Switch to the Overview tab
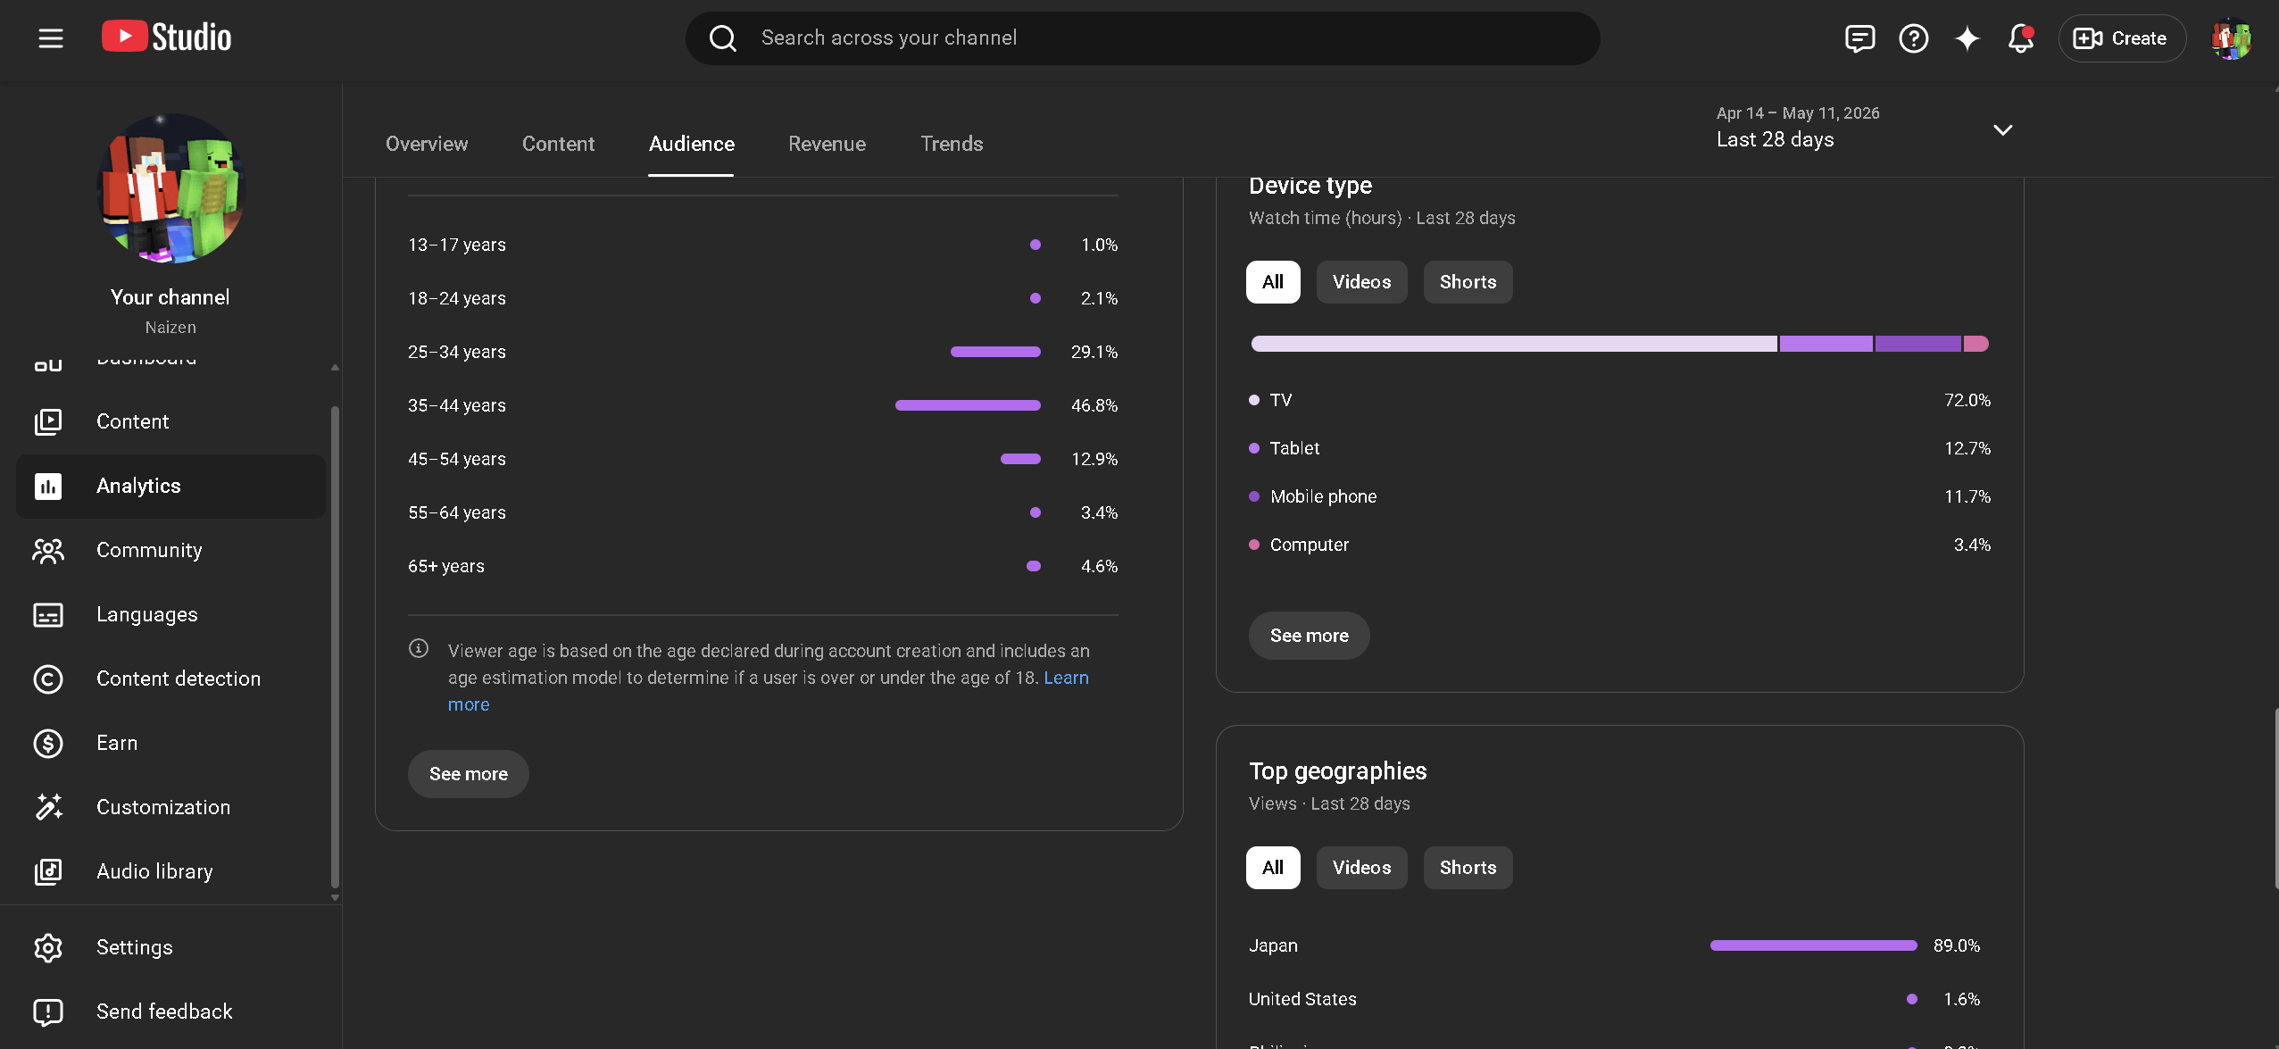Viewport: 2279px width, 1049px height. [427, 144]
